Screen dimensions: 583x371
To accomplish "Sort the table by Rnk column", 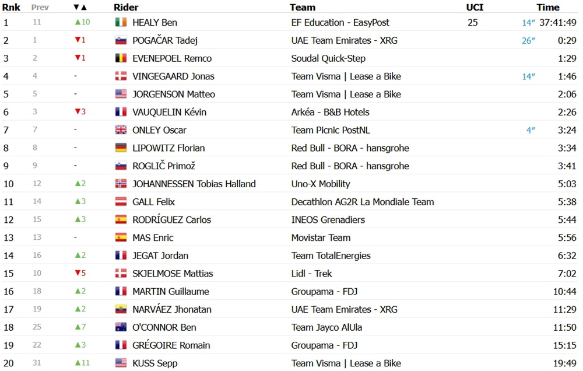I will (x=11, y=8).
